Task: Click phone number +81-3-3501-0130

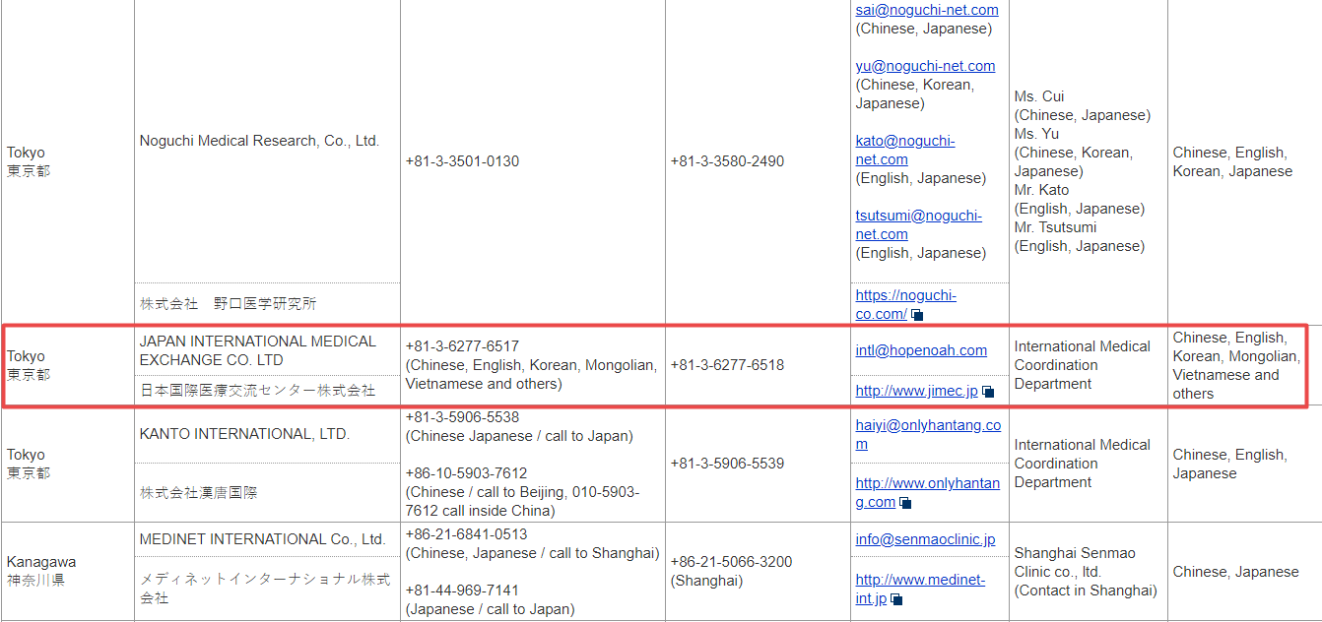Action: (462, 161)
